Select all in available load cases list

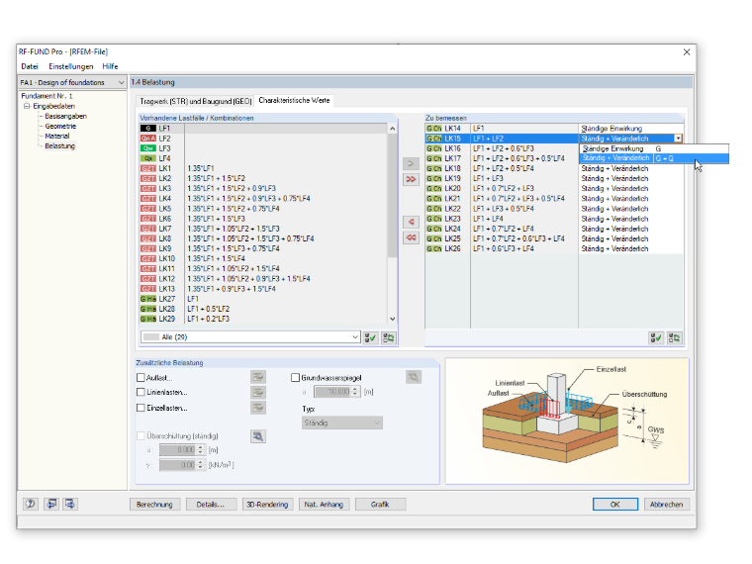click(x=370, y=337)
